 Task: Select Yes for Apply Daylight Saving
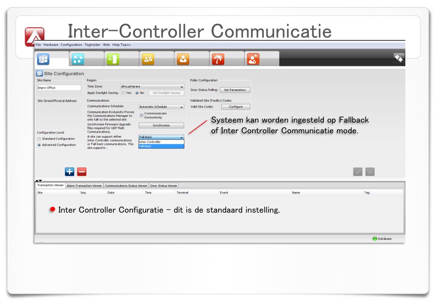(123, 93)
